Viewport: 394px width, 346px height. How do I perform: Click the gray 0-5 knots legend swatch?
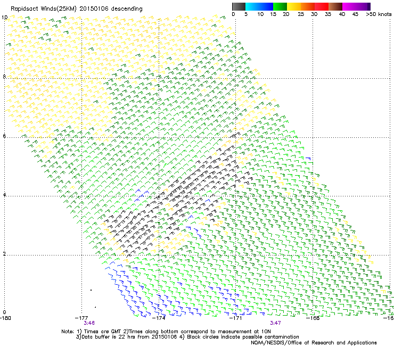click(x=239, y=6)
